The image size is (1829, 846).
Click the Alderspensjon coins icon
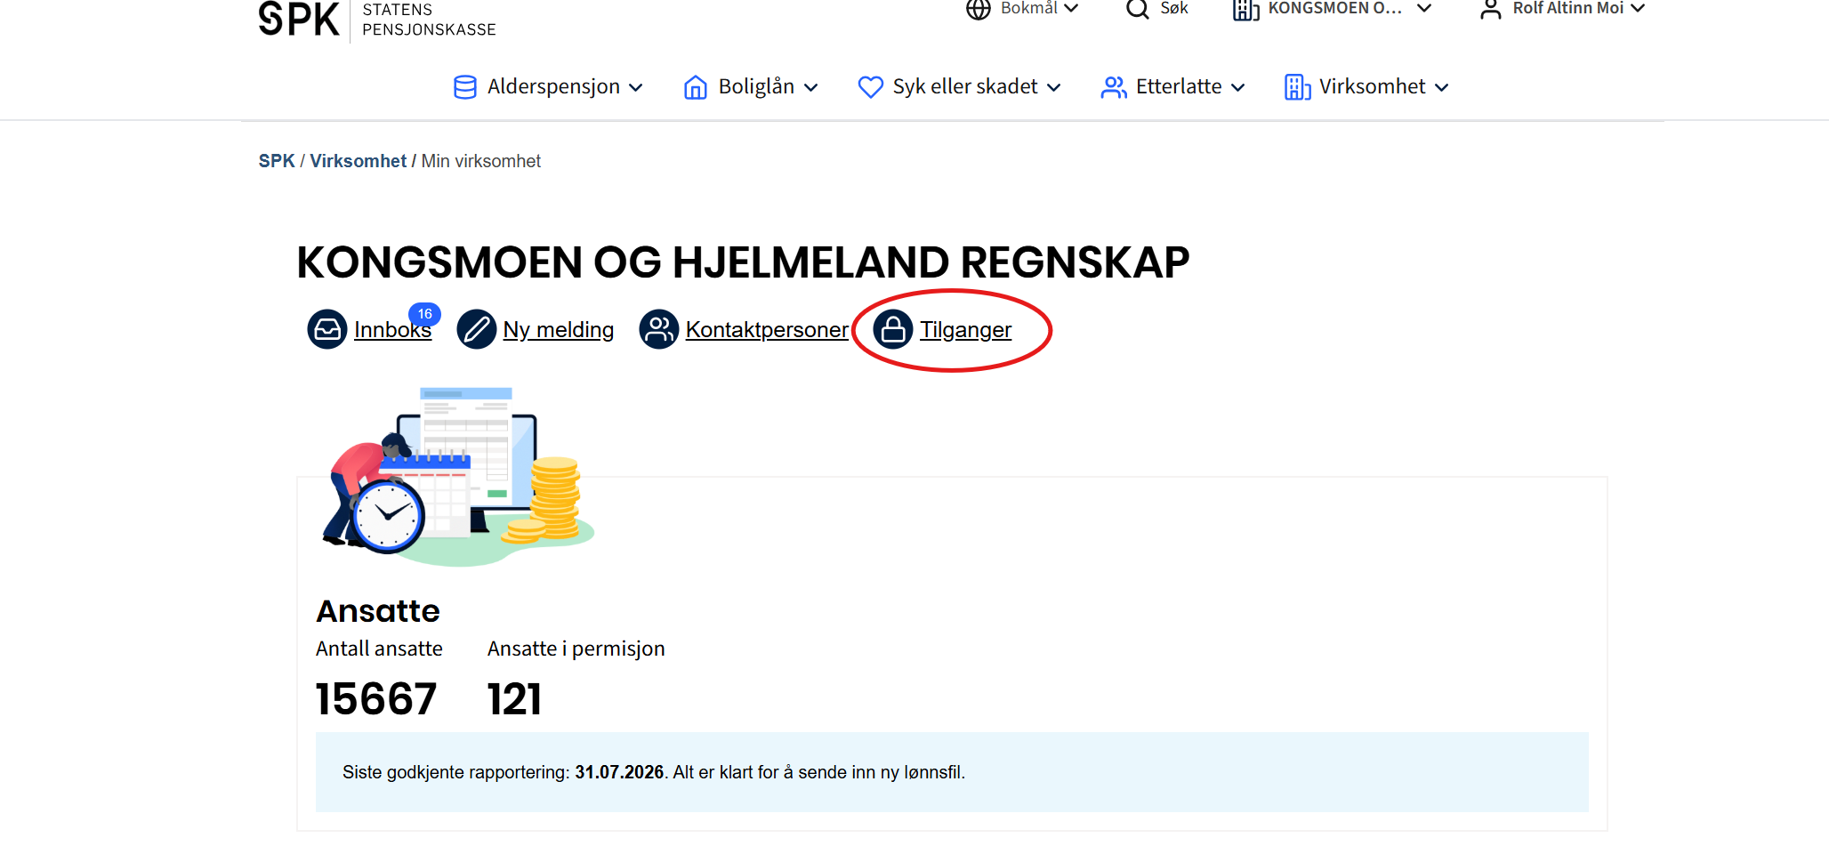[x=465, y=87]
